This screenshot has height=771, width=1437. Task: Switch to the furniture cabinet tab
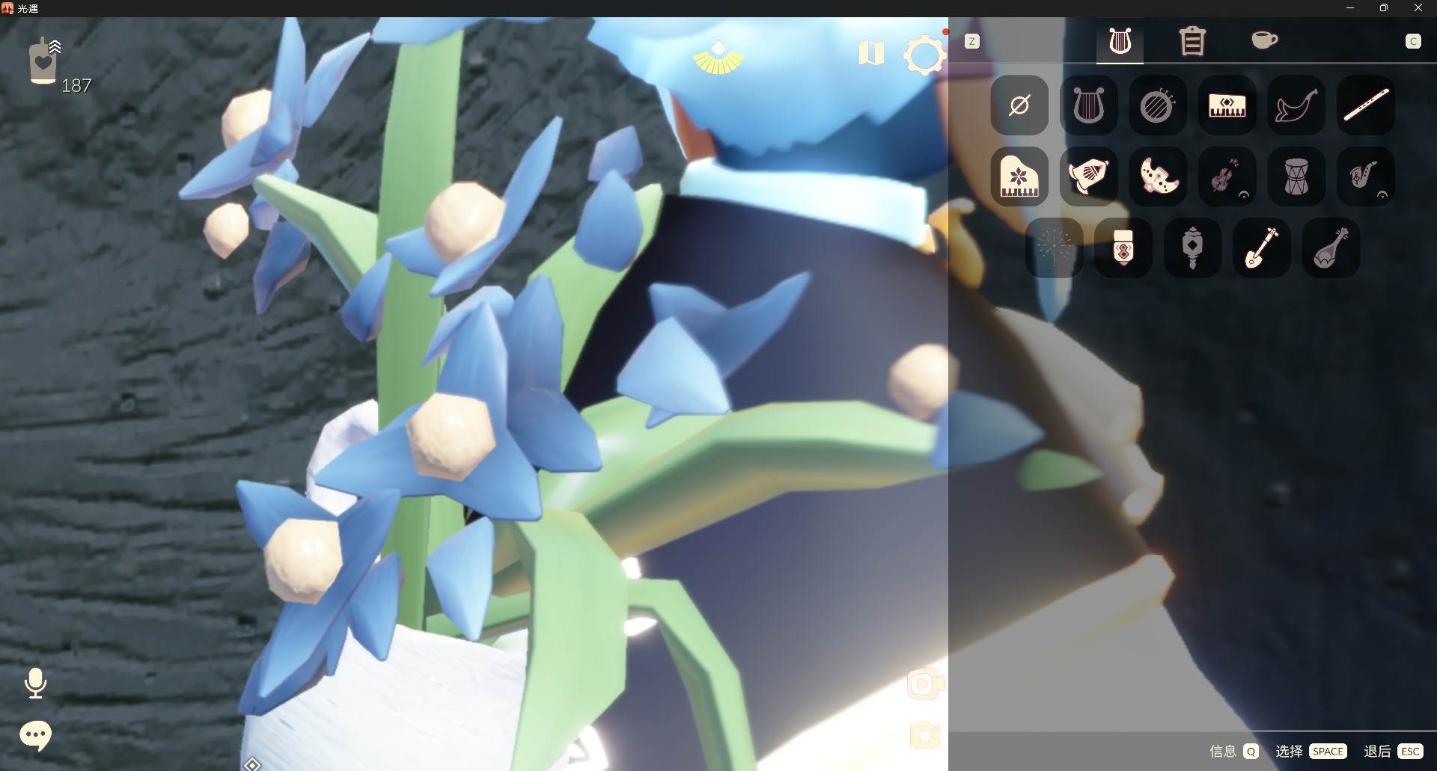pyautogui.click(x=1192, y=41)
